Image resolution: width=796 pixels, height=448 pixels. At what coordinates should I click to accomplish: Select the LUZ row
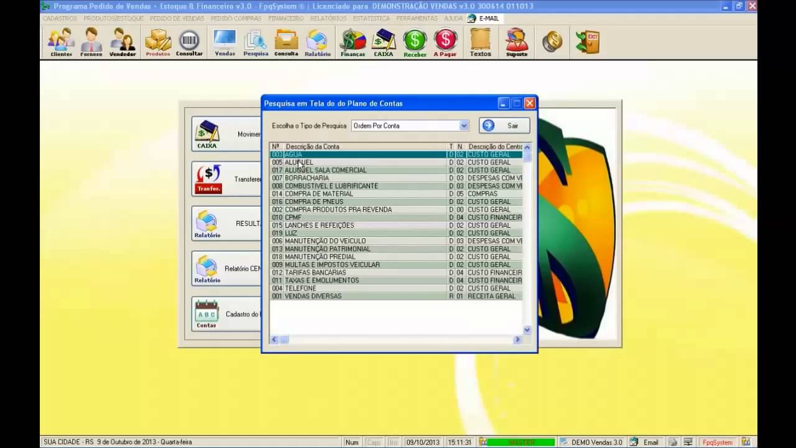pos(396,233)
